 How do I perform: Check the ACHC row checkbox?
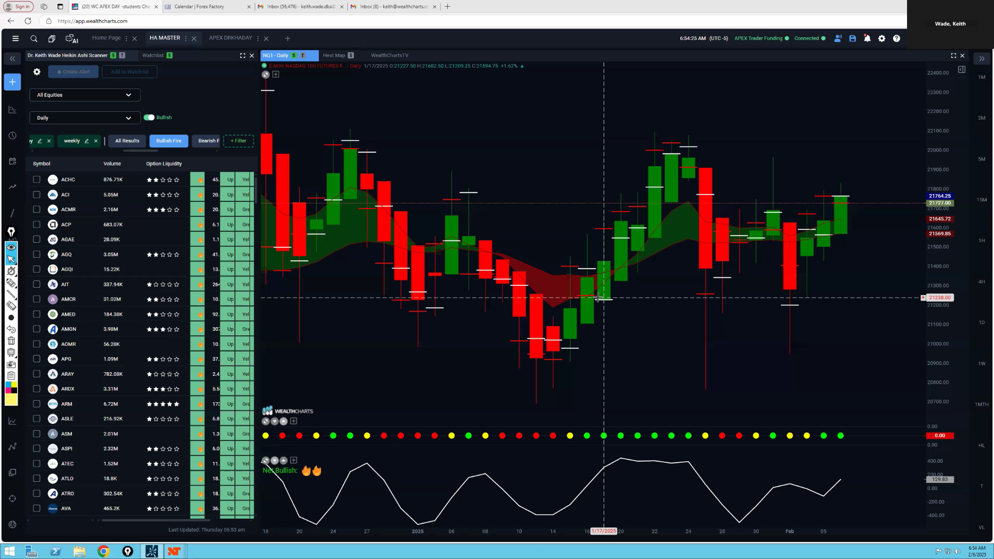[36, 180]
